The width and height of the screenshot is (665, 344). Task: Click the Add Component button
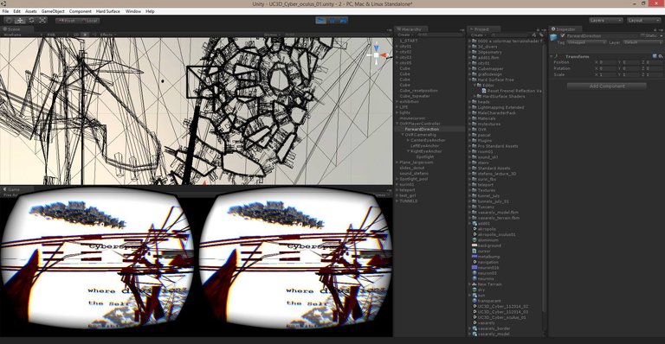[607, 86]
